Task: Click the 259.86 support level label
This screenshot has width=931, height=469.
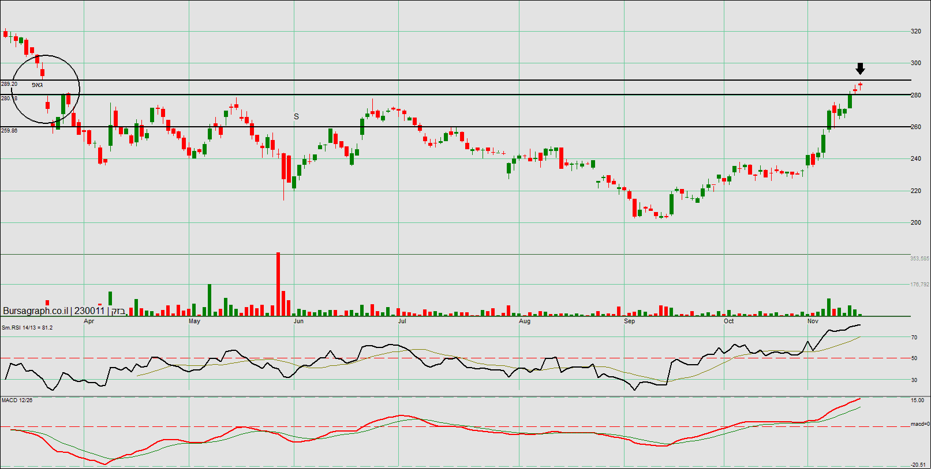Action: [x=9, y=131]
